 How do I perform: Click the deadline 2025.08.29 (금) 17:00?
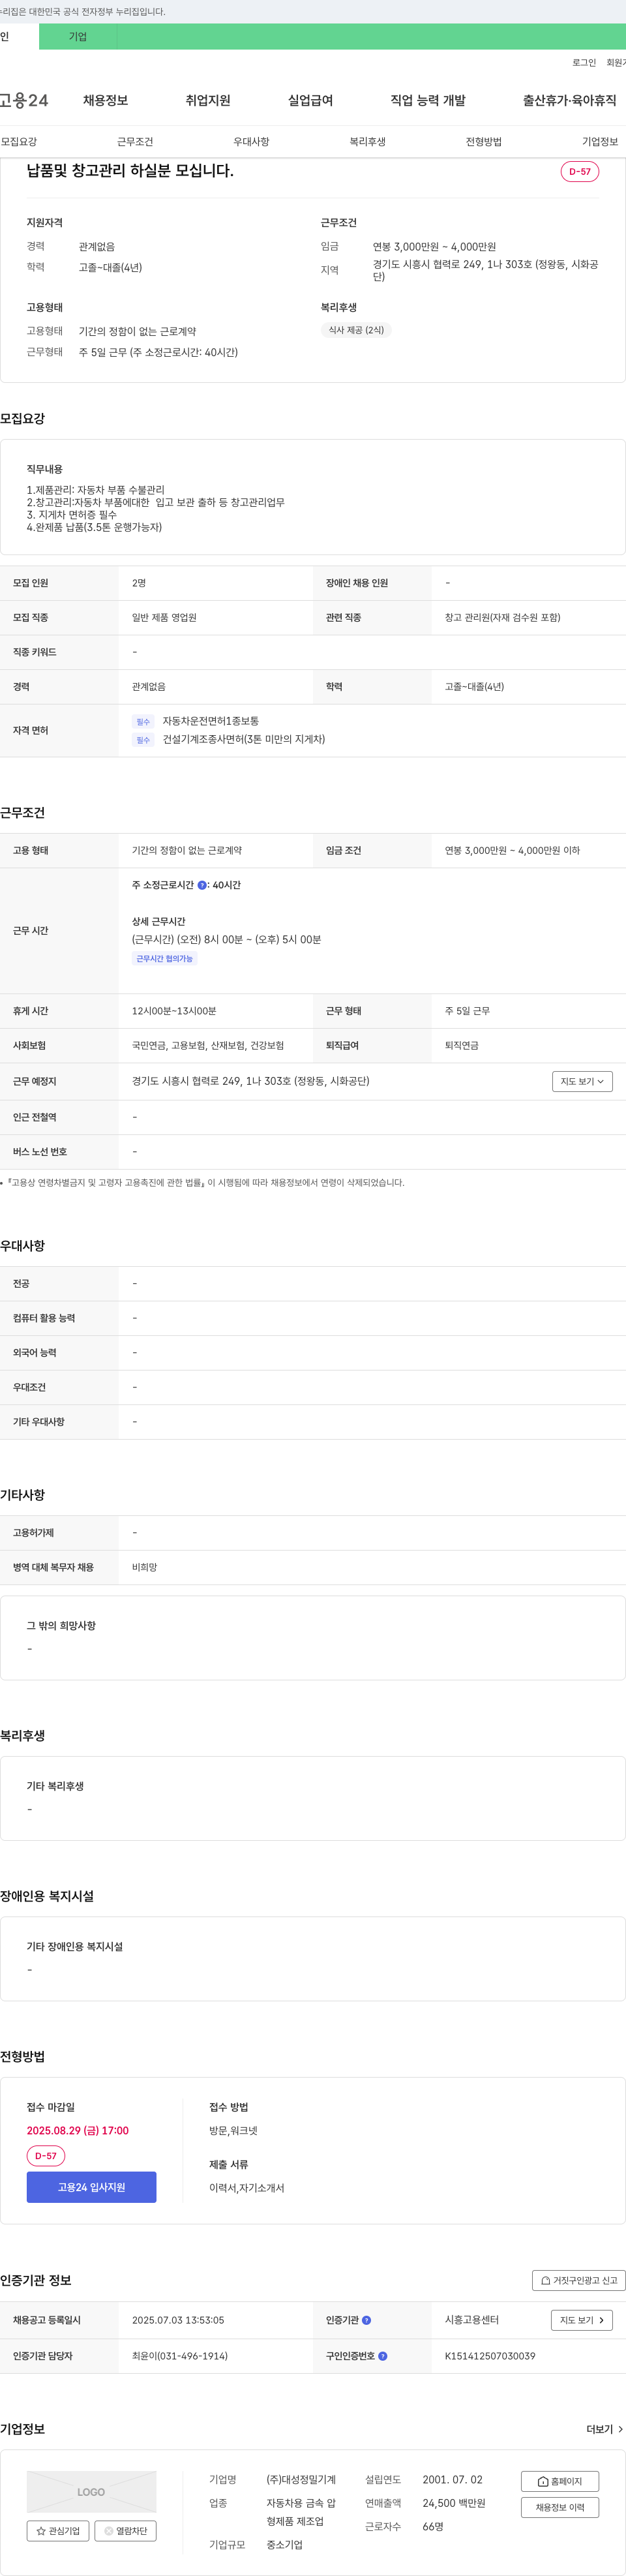(x=78, y=2131)
